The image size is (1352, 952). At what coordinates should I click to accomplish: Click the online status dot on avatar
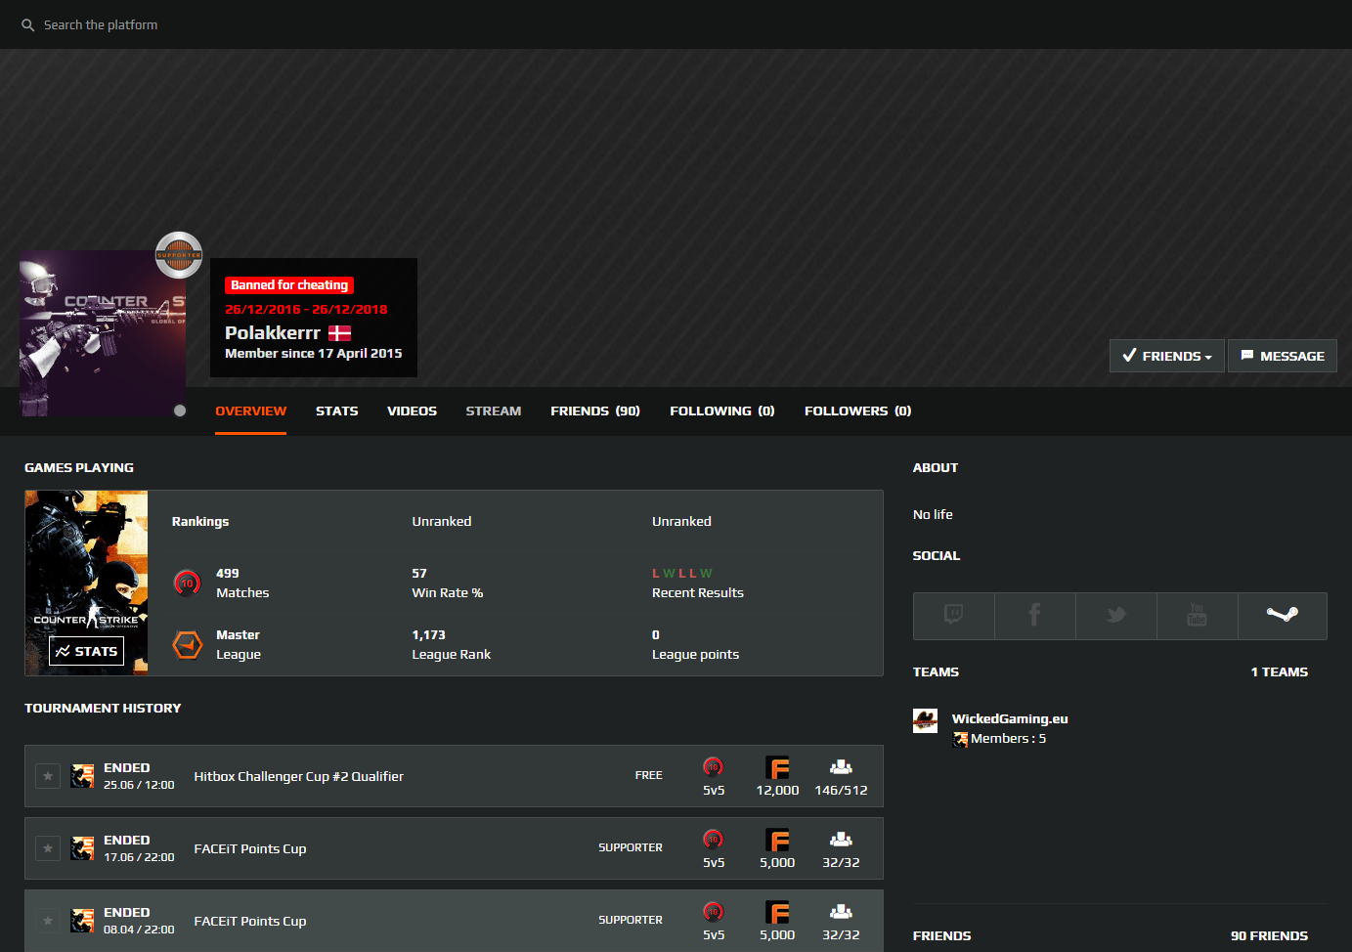(180, 411)
